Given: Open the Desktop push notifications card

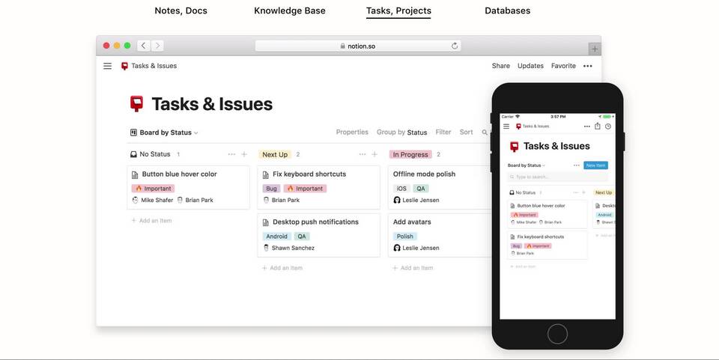Looking at the screenshot, I should pyautogui.click(x=319, y=235).
